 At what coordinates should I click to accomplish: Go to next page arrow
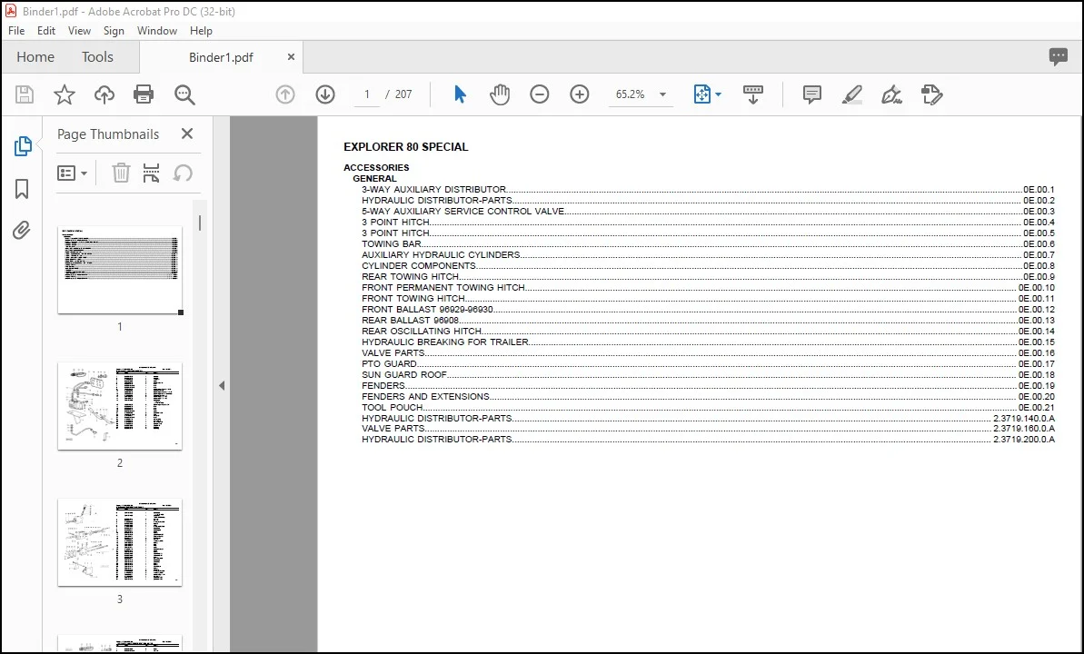pyautogui.click(x=325, y=94)
